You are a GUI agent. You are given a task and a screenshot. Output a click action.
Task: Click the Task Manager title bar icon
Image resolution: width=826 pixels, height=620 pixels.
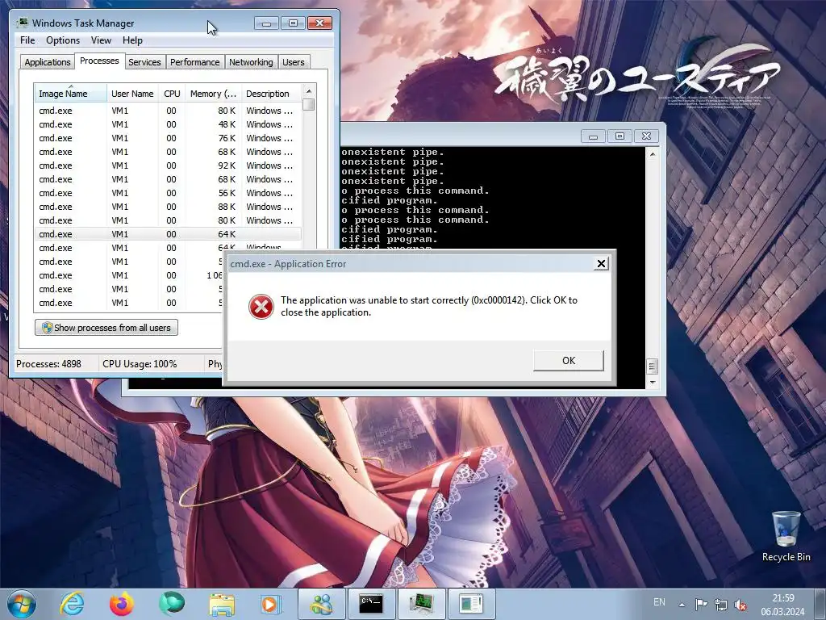tap(23, 23)
